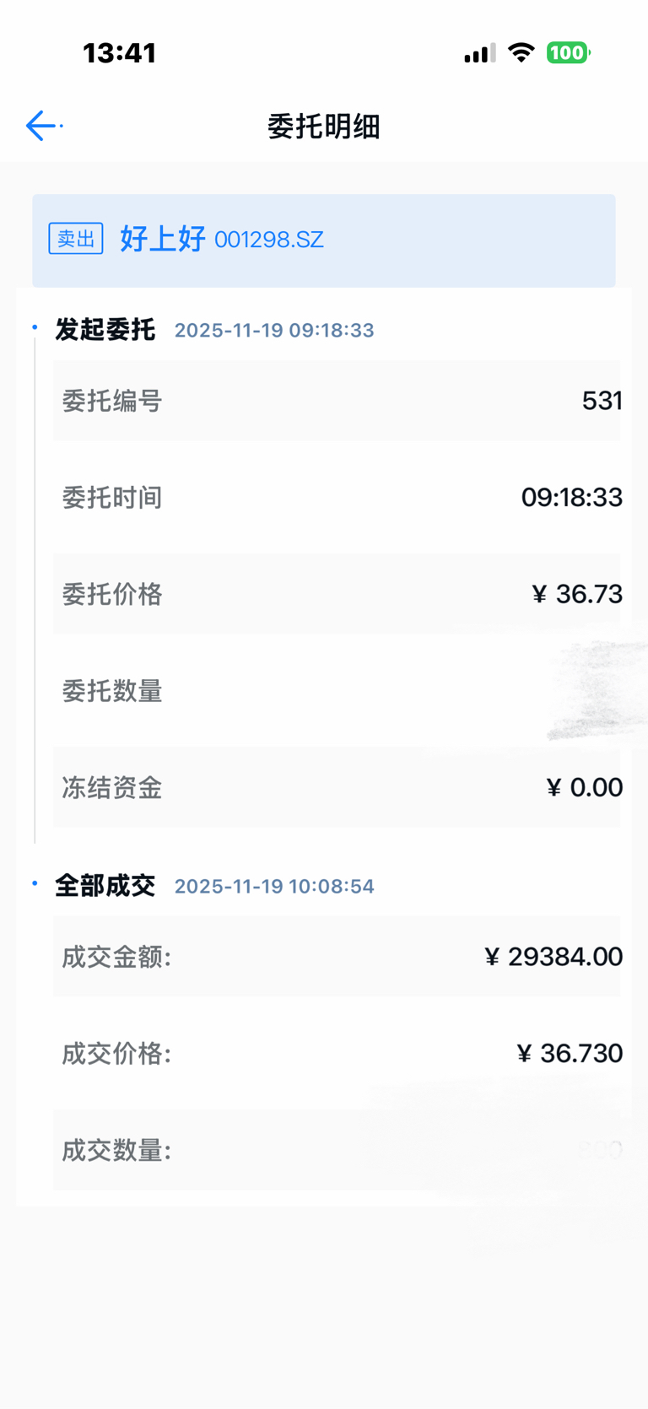Tap the Wi-Fi status icon

[x=521, y=53]
